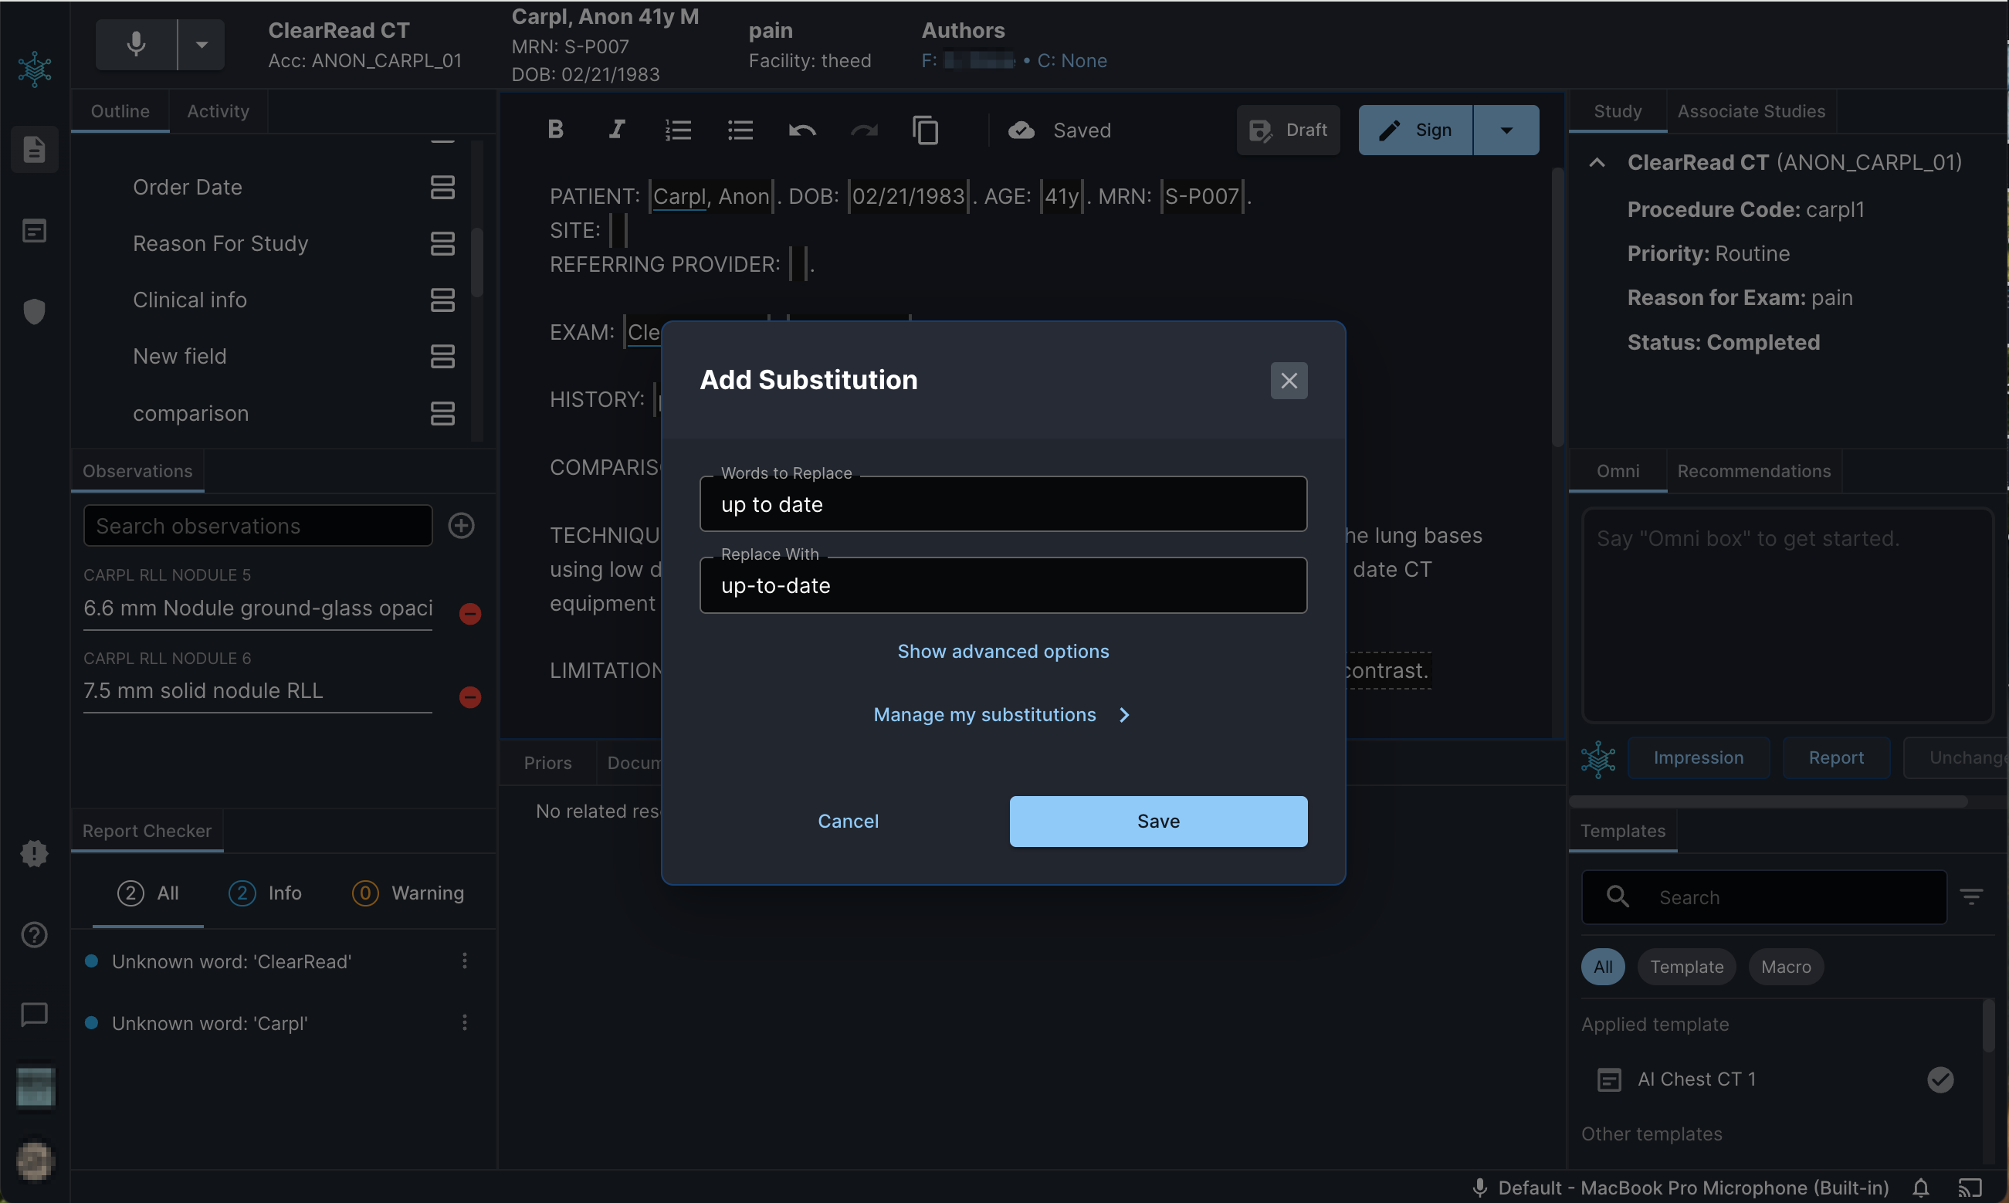Remove the CARPL RLL NODULE 5 observation
Image resolution: width=2009 pixels, height=1203 pixels.
point(470,614)
